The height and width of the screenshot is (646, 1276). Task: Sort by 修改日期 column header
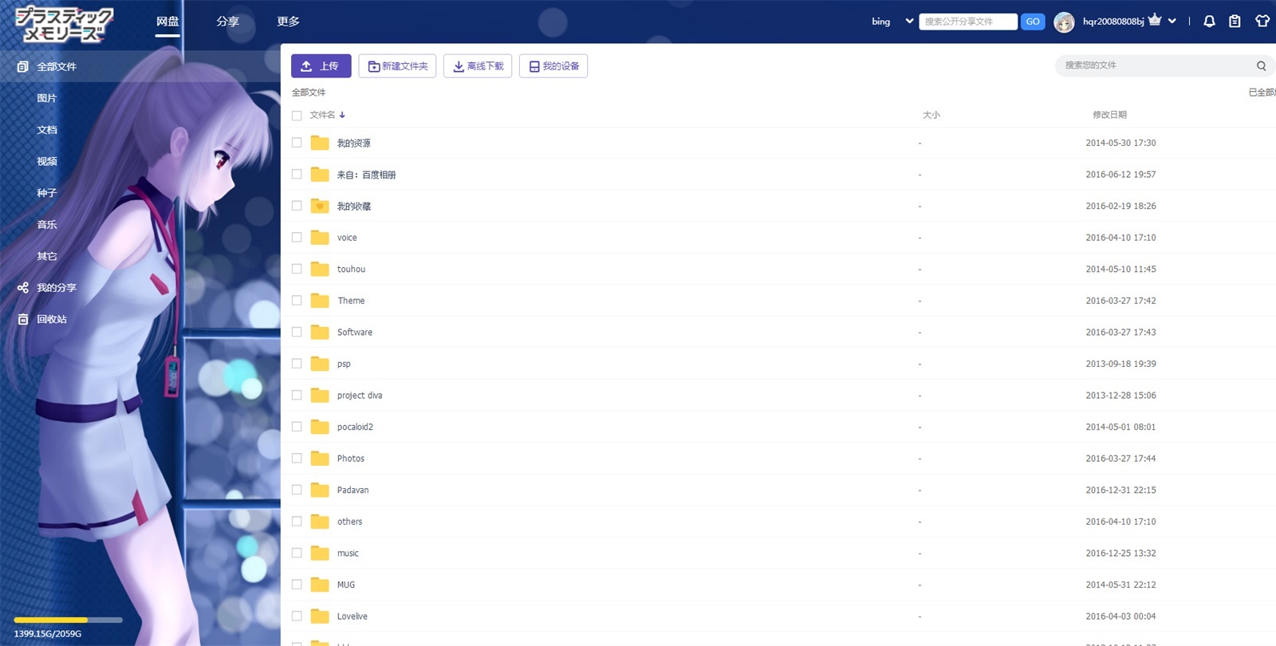tap(1109, 115)
